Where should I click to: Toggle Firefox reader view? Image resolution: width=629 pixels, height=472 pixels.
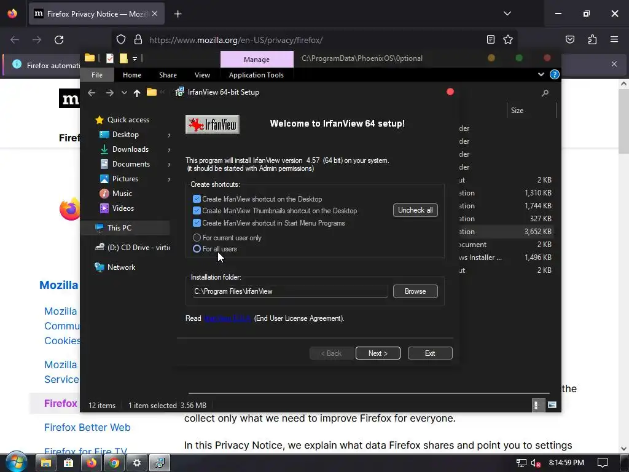[x=490, y=39]
